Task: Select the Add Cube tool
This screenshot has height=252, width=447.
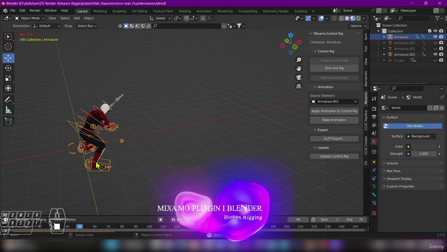Action: pyautogui.click(x=8, y=121)
